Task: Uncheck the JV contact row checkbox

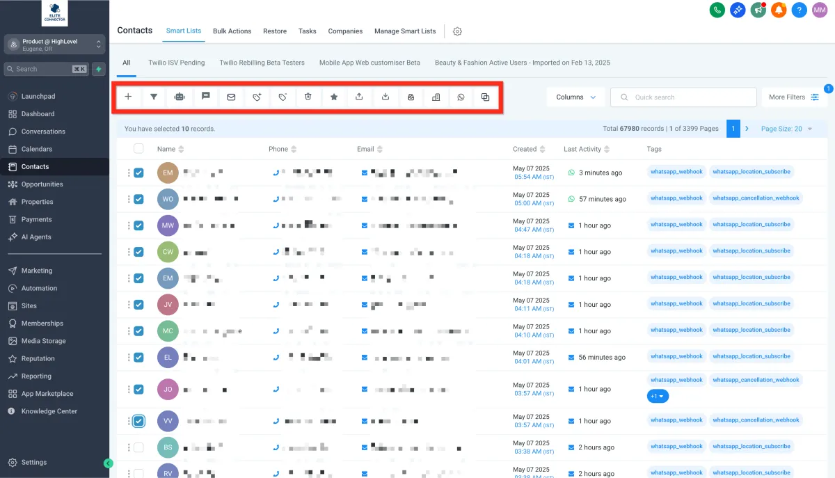Action: pos(138,305)
